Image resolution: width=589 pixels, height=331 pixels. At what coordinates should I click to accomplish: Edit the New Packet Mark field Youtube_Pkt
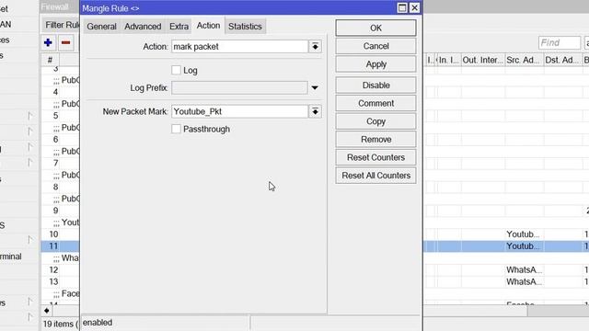coord(239,111)
